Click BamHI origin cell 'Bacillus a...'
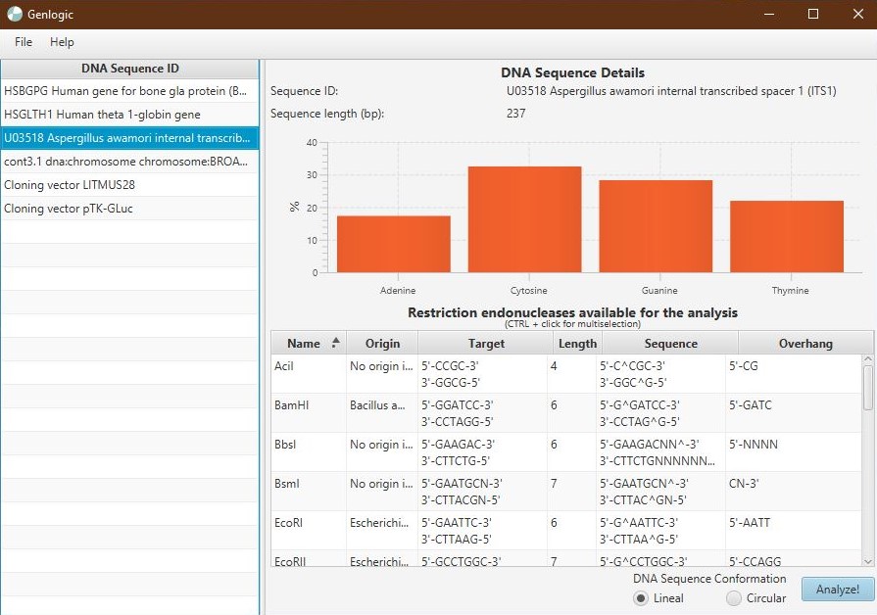This screenshot has width=877, height=615. tap(382, 413)
